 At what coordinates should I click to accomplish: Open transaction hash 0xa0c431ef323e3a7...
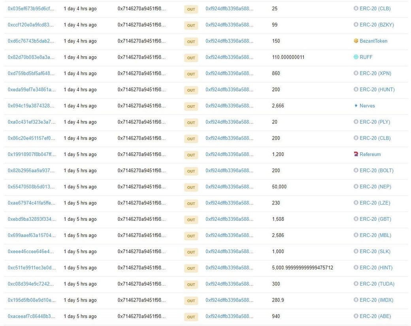pos(32,122)
